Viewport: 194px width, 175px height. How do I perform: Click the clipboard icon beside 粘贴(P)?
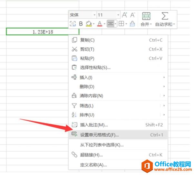pyautogui.click(x=74, y=58)
